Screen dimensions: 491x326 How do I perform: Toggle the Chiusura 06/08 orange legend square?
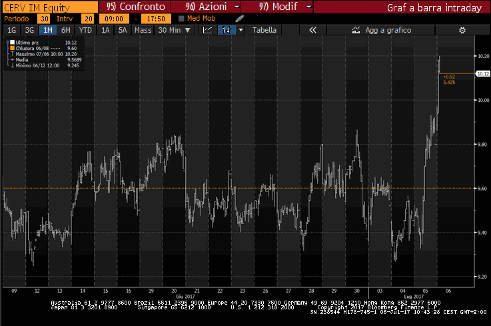click(x=13, y=48)
